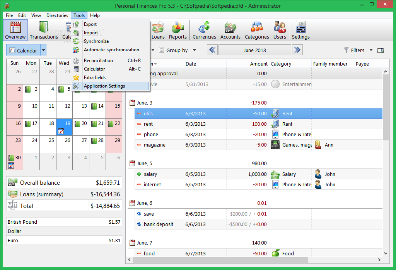Viewport: 396px width, 270px height.
Task: Click the horizontal scrollbar right arrow
Action: point(379,260)
